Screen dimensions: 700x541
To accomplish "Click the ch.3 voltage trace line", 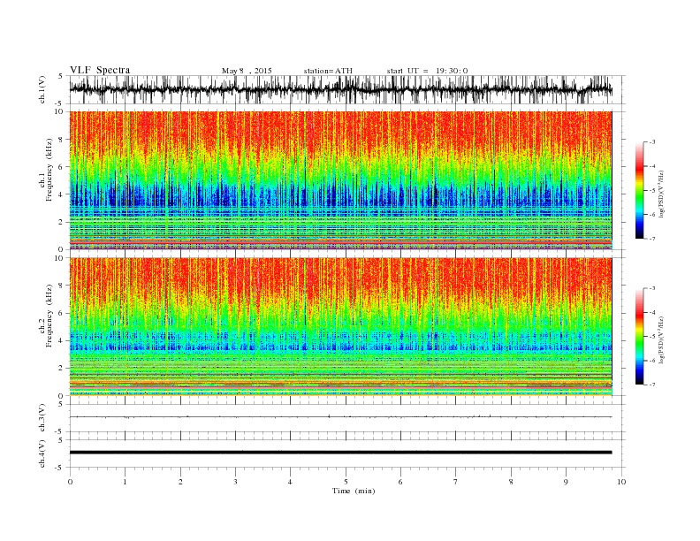I will (x=340, y=417).
